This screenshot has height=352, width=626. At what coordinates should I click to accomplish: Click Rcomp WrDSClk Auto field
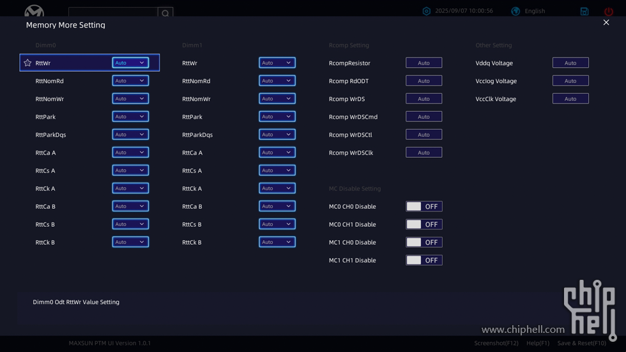click(x=424, y=153)
